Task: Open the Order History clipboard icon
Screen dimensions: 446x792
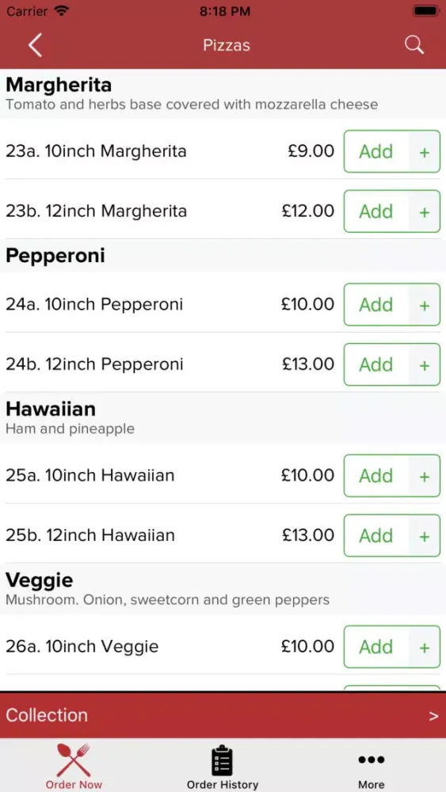Action: click(x=223, y=760)
